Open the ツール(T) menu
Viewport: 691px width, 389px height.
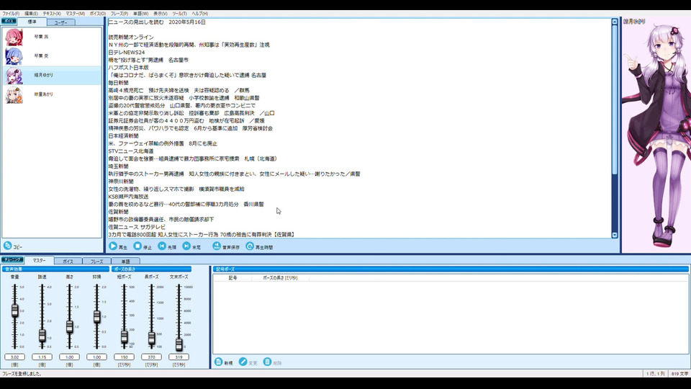(x=179, y=14)
